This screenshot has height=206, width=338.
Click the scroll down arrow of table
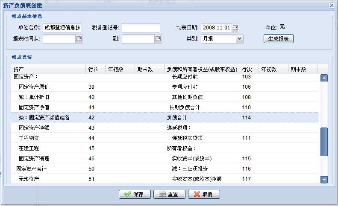click(x=324, y=180)
